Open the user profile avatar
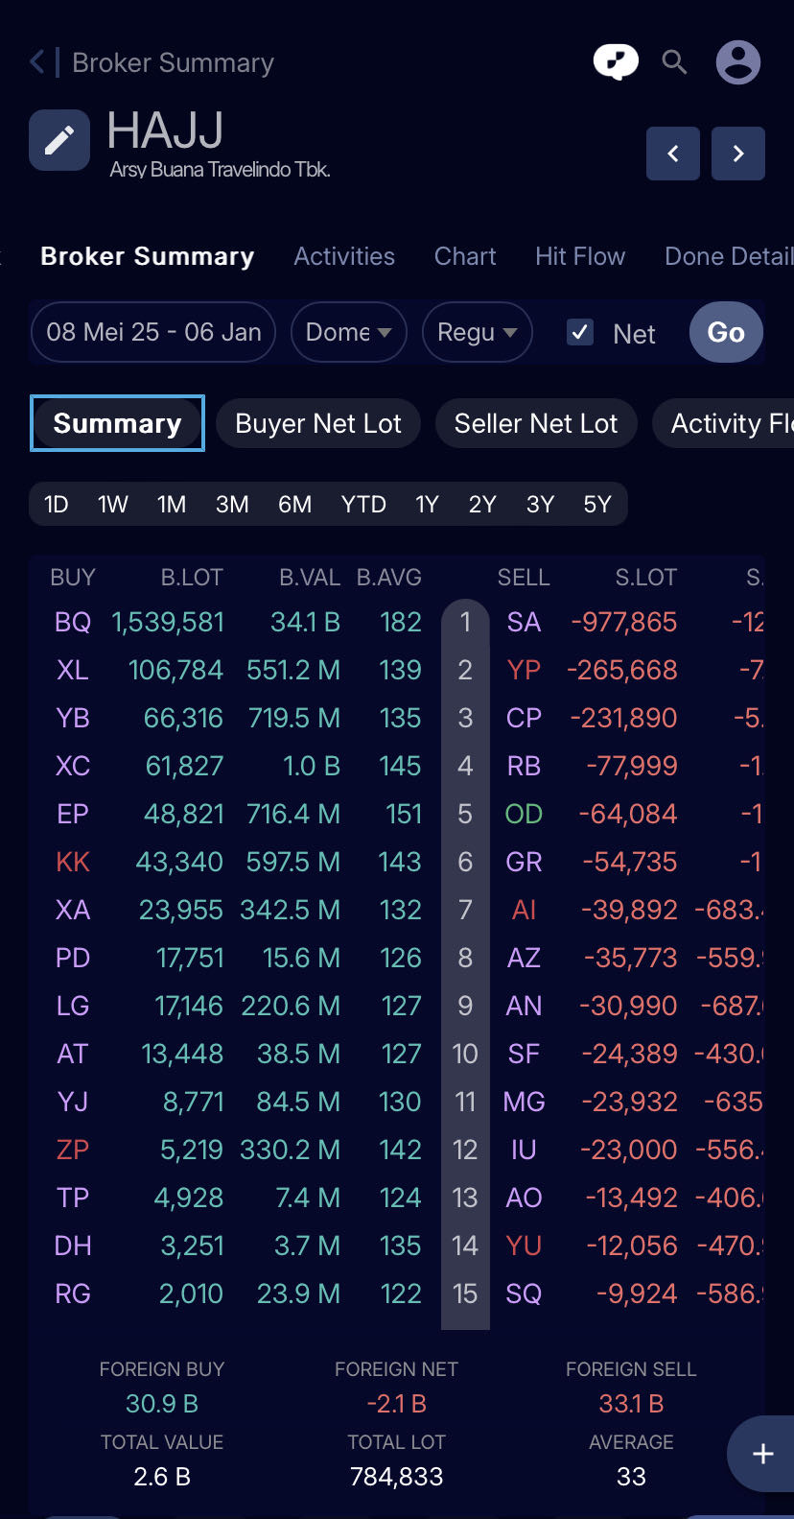This screenshot has width=794, height=1519. 737,63
